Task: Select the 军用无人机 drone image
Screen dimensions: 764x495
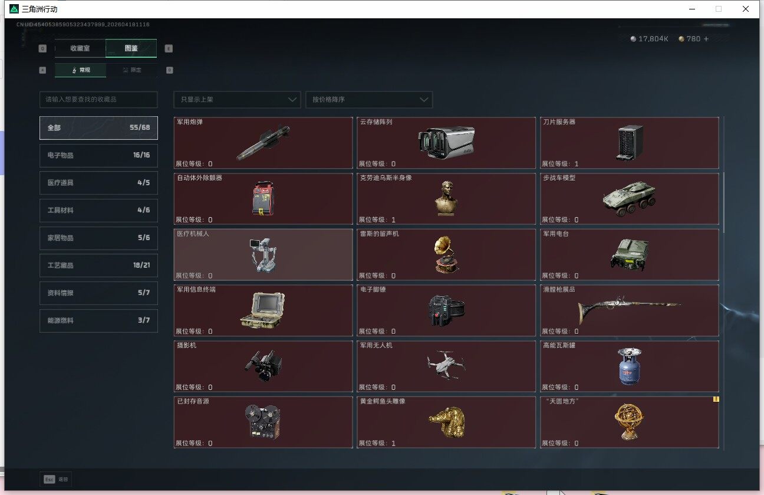Action: click(446, 366)
